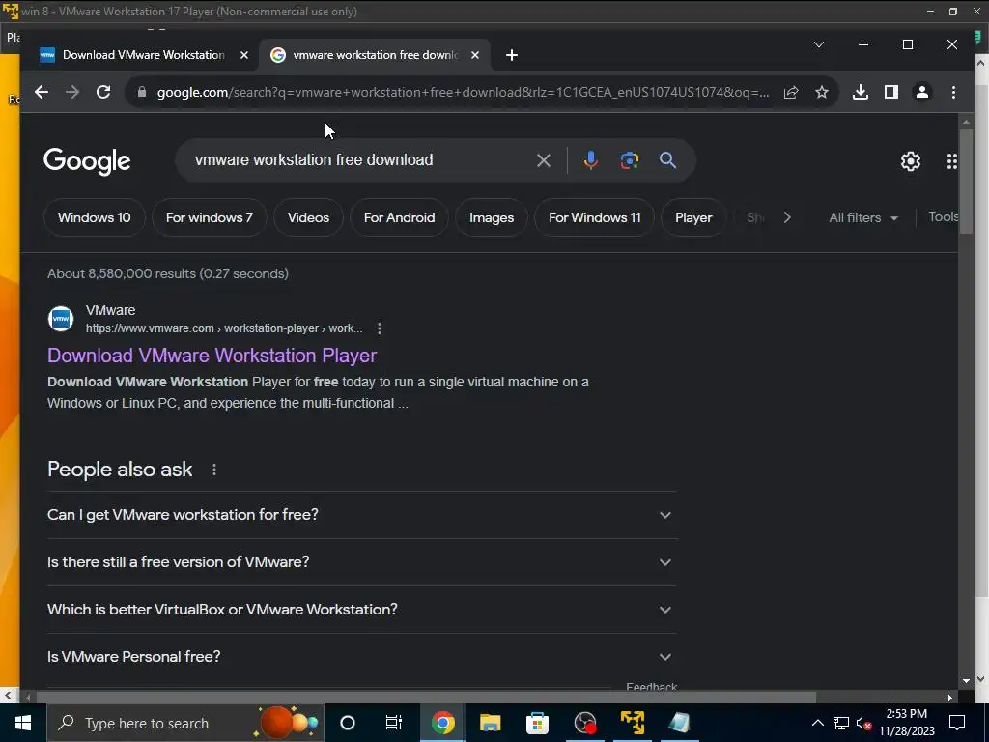
Task: Expand Can I get VMware workstation for free
Action: click(x=362, y=515)
